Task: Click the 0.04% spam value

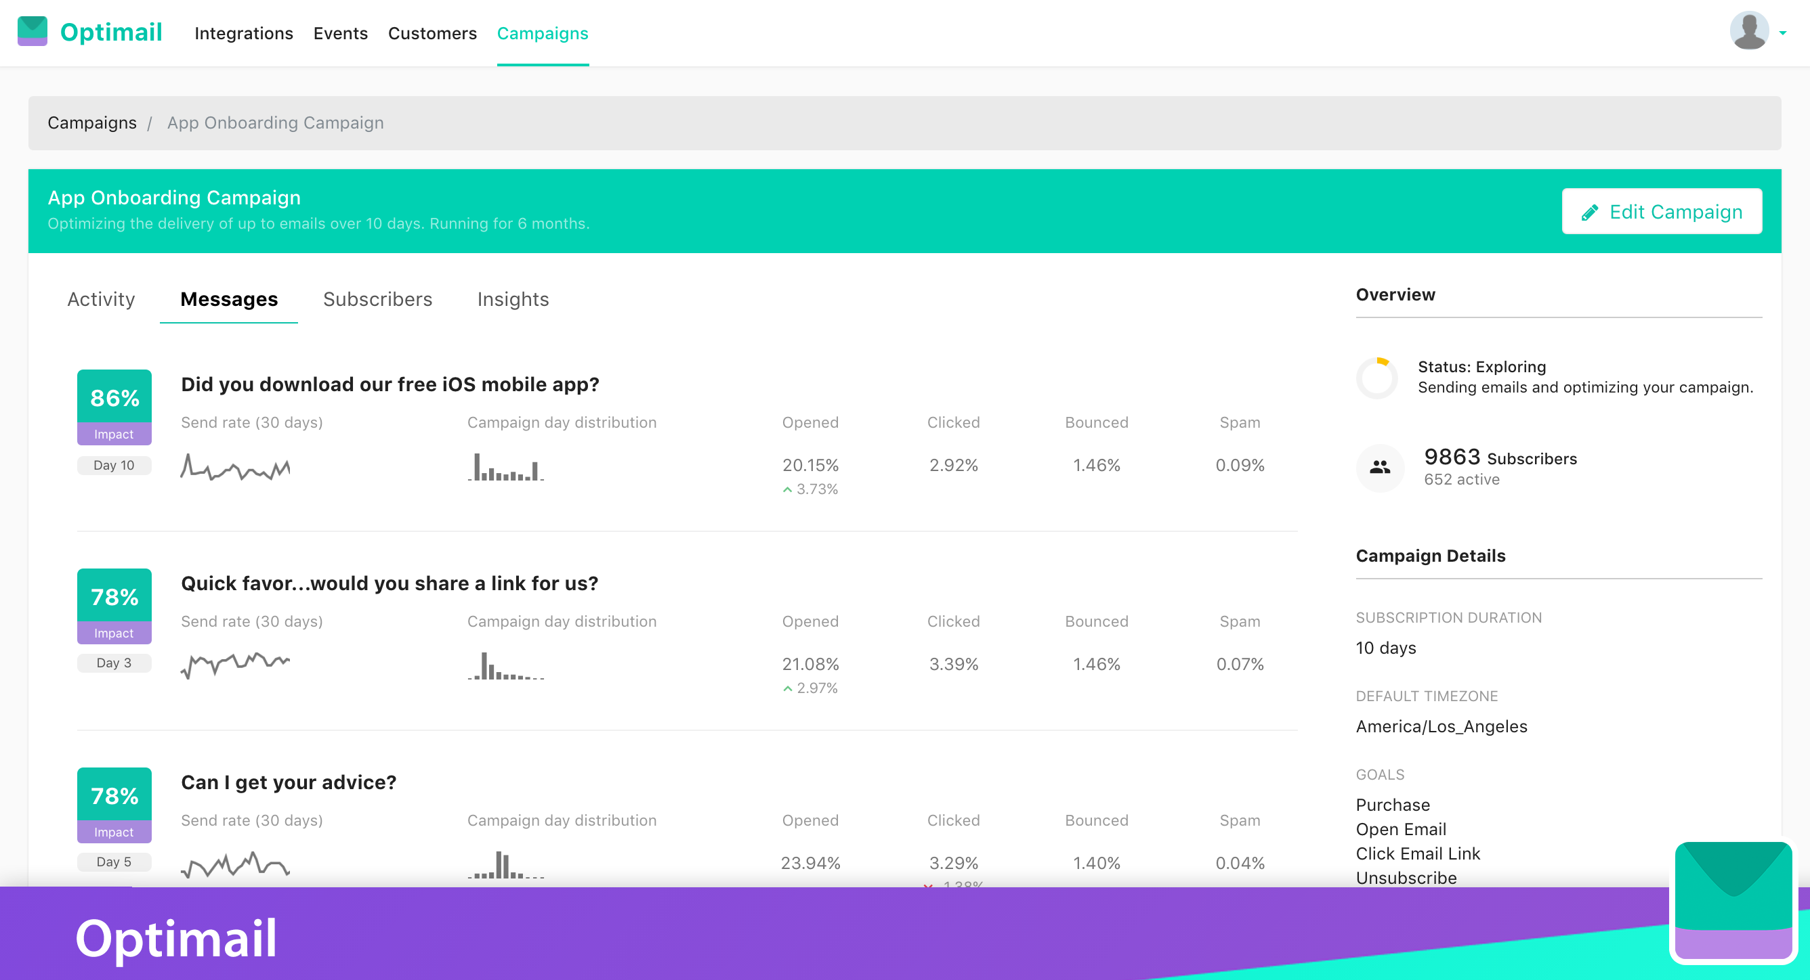Action: pos(1240,862)
